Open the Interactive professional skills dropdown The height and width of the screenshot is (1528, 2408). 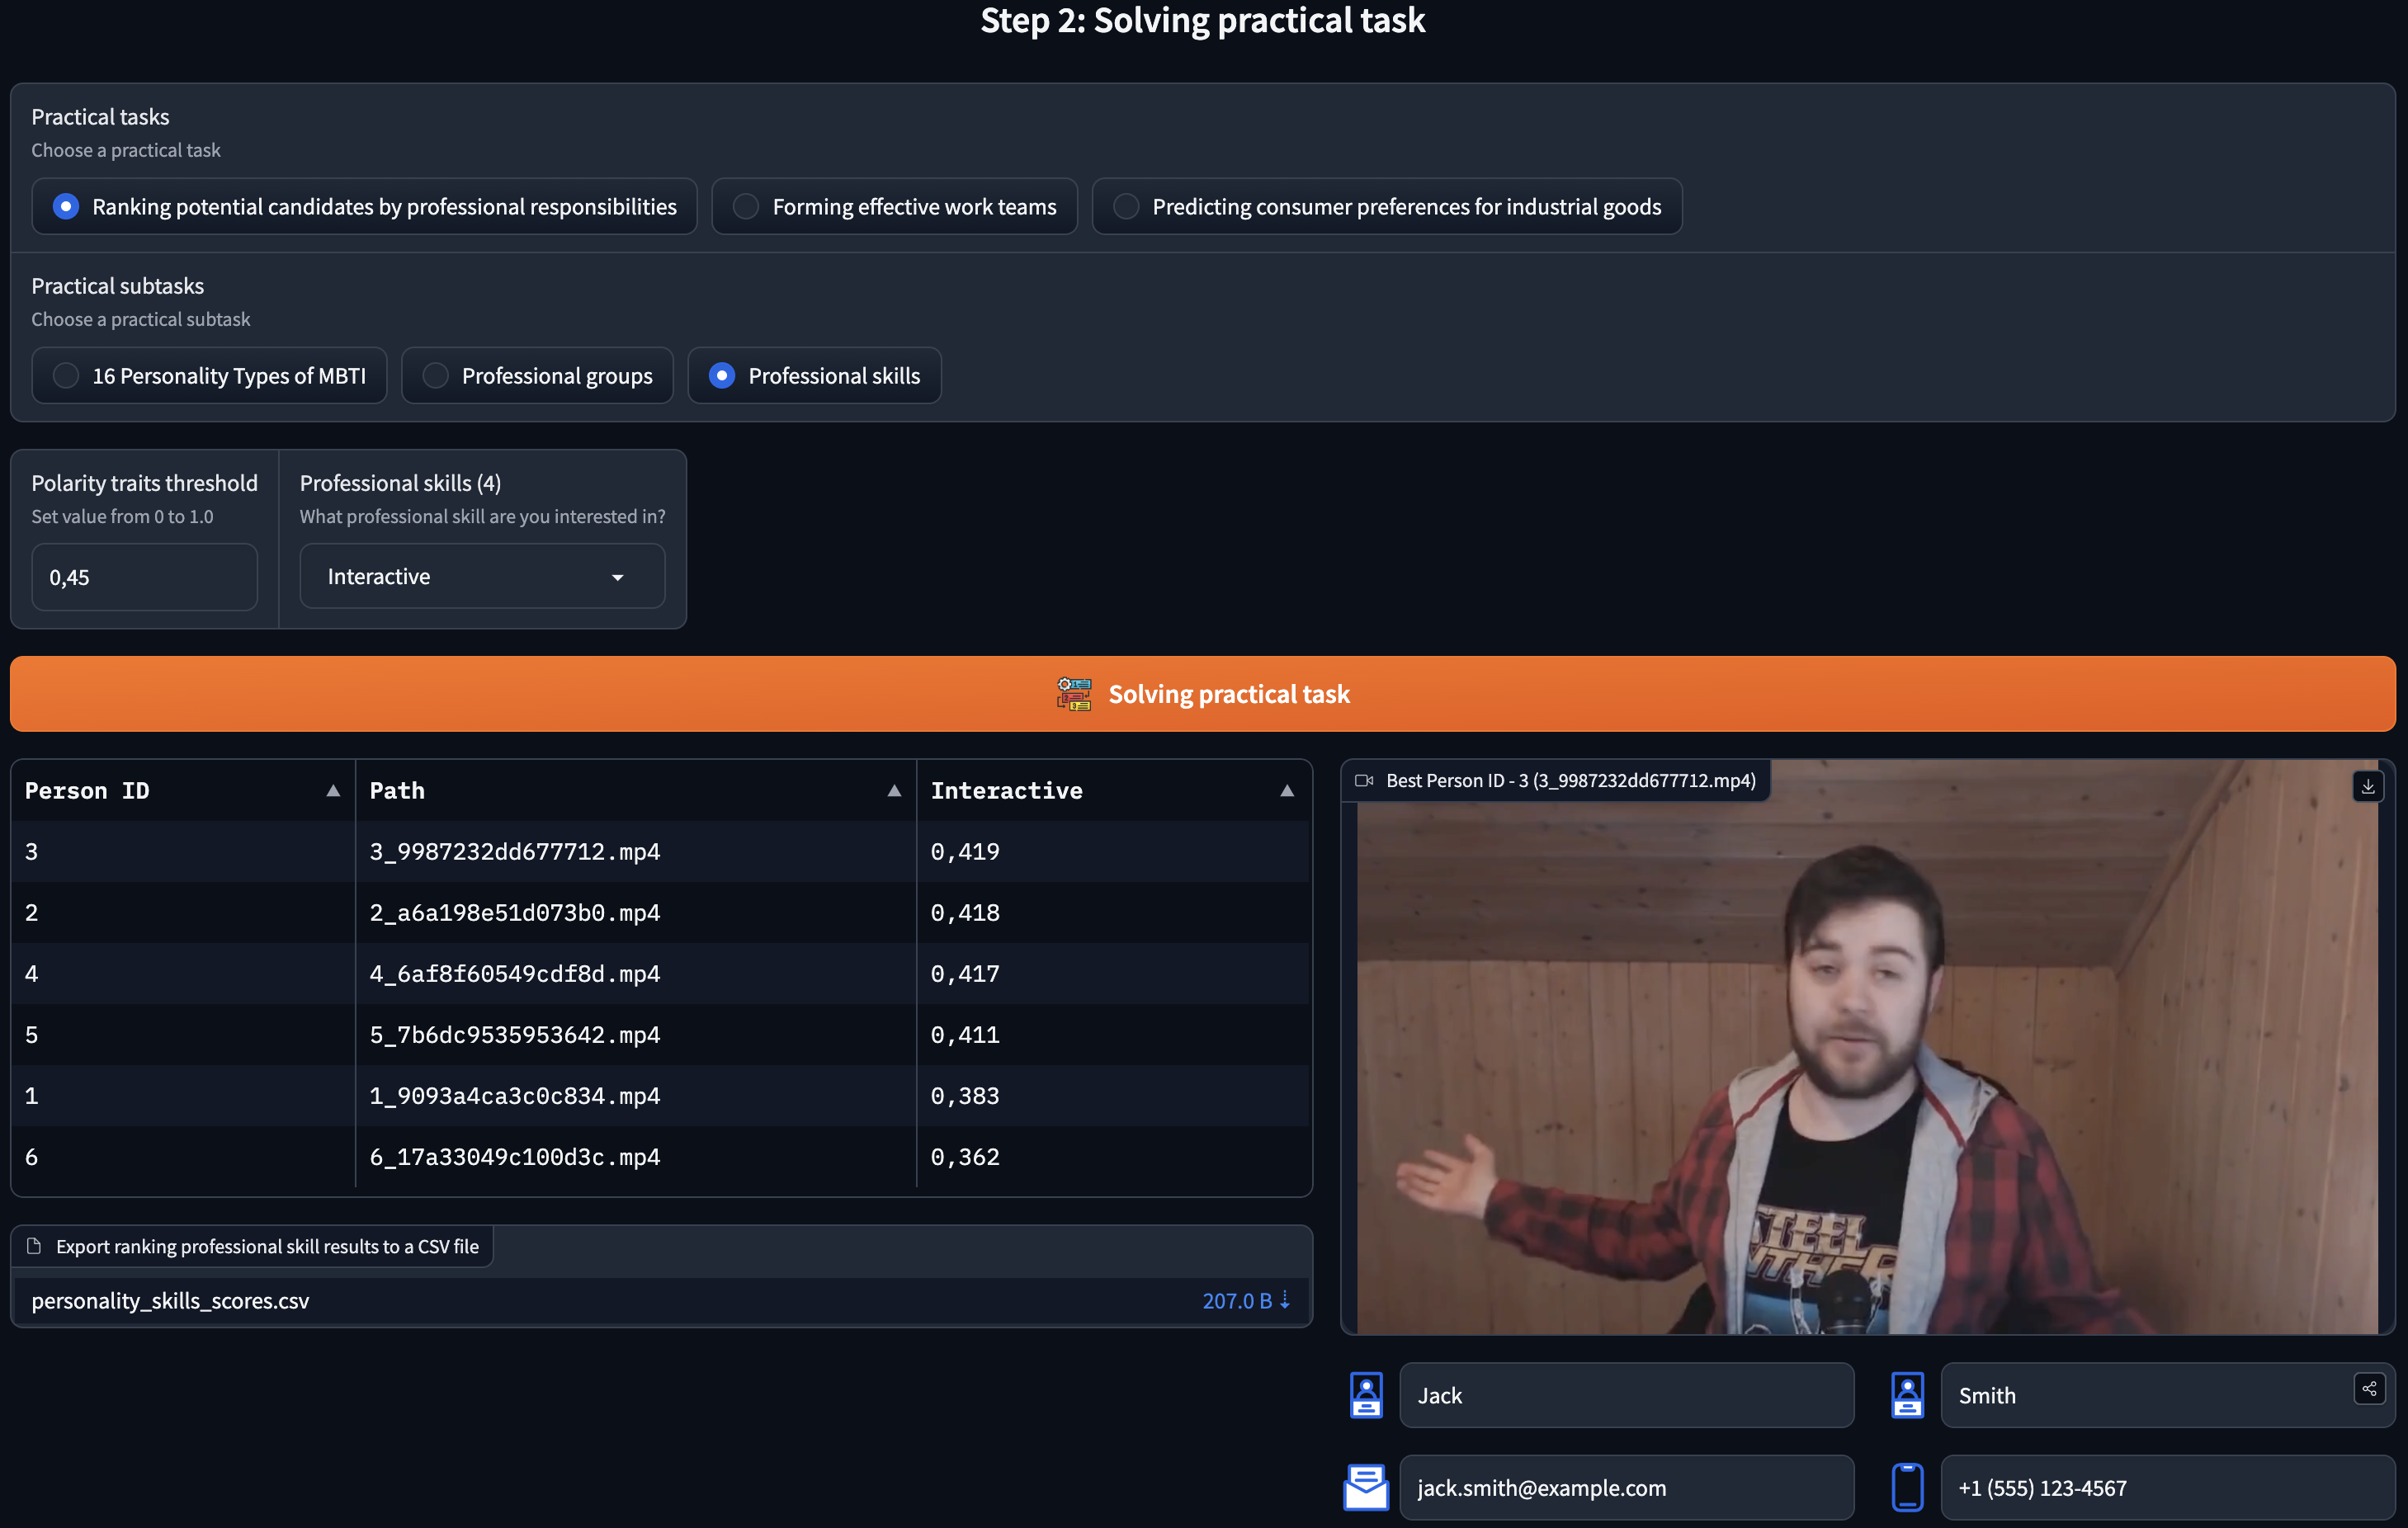coord(482,577)
